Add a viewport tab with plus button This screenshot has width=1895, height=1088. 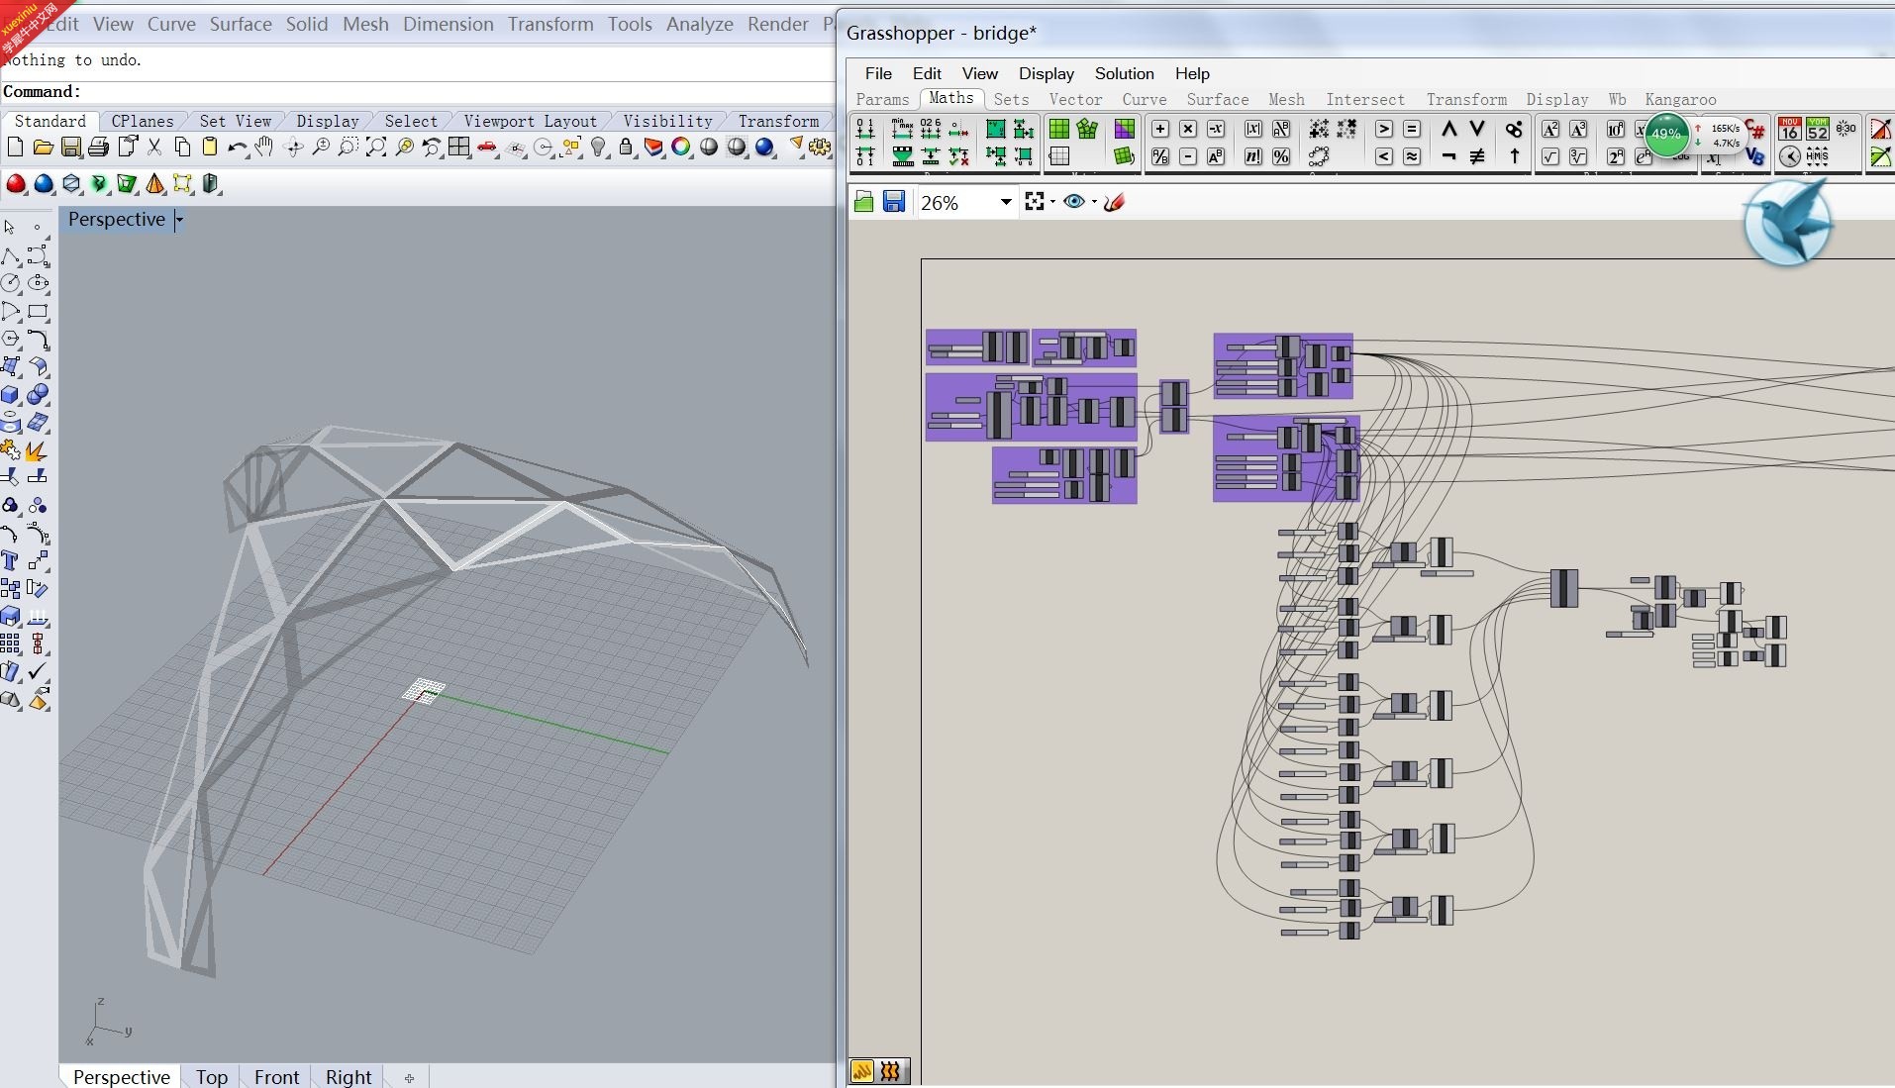click(409, 1078)
